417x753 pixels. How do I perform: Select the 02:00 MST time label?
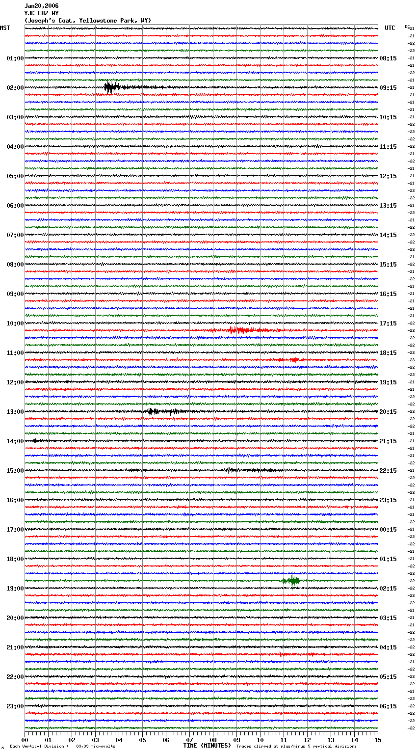click(x=15, y=88)
